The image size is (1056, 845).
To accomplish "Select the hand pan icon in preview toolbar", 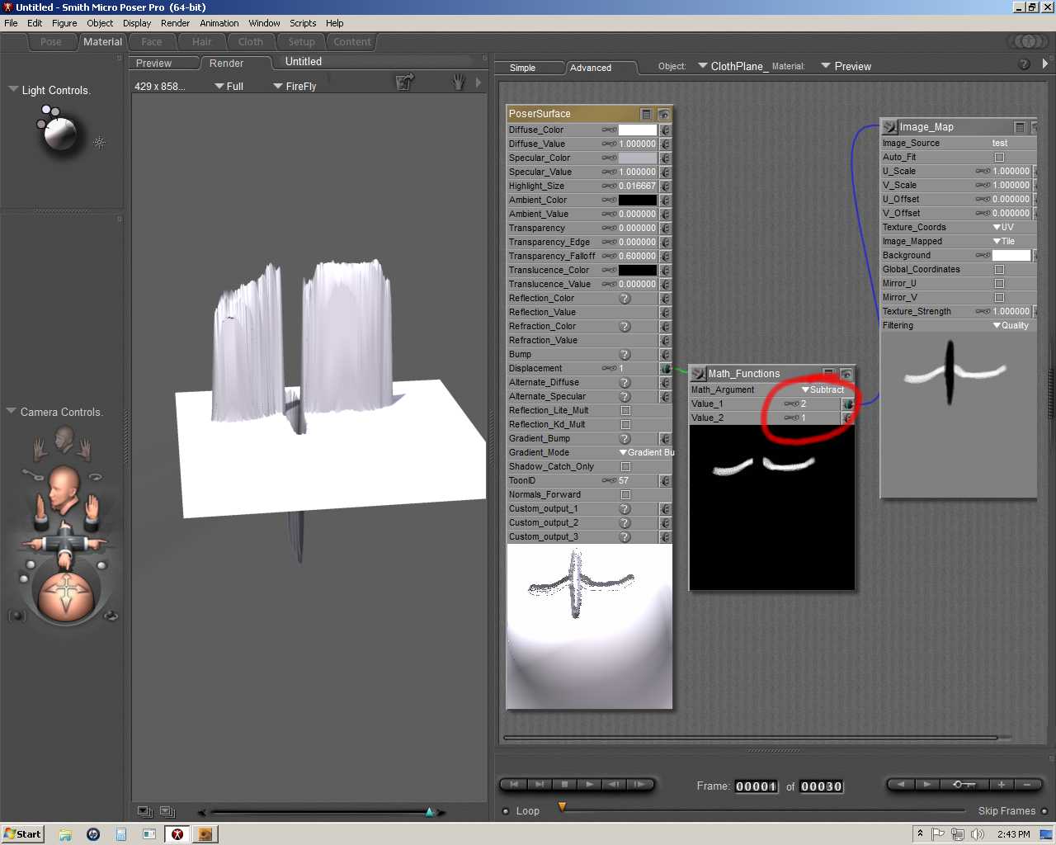I will (459, 82).
